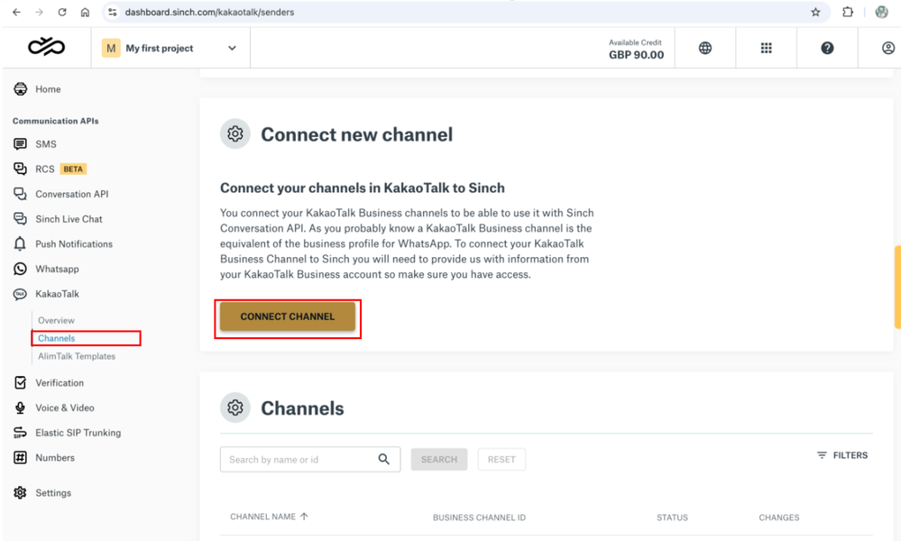This screenshot has width=901, height=541.
Task: Open browser extensions puzzle icon
Action: [848, 12]
